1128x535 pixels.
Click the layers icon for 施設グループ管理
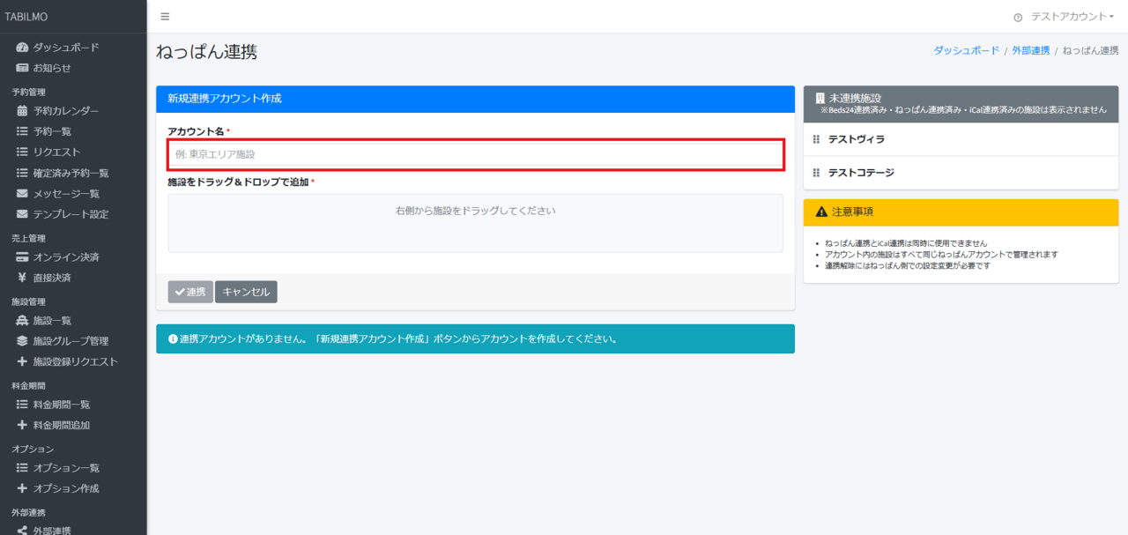22,341
